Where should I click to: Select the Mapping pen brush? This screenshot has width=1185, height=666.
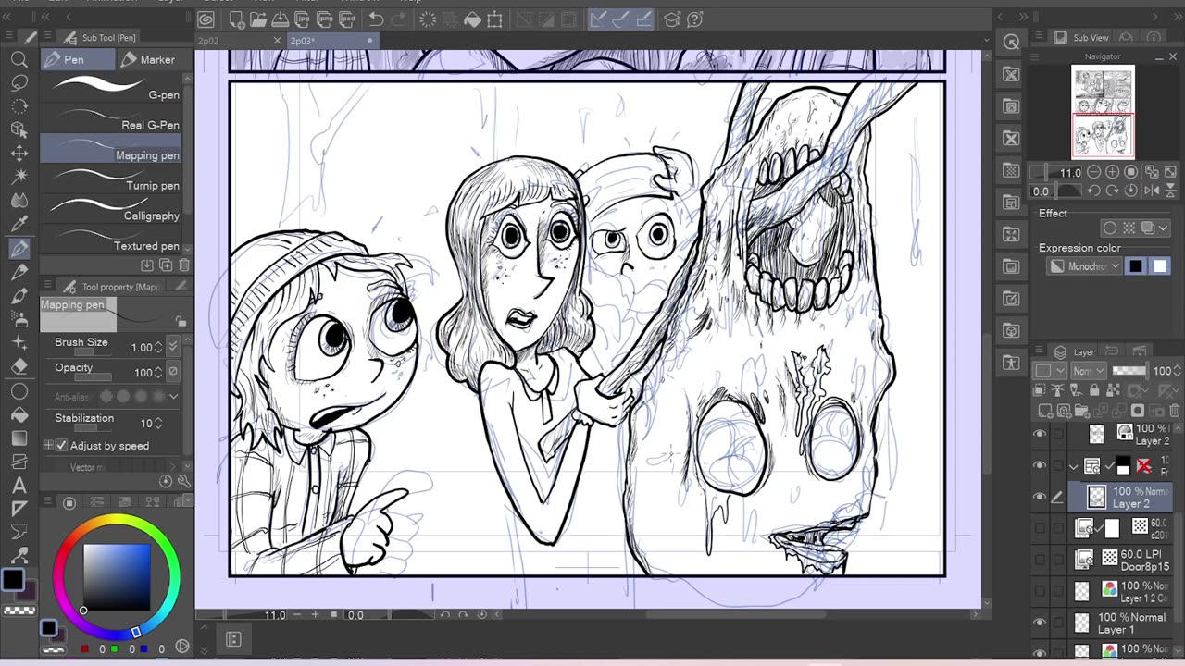click(x=111, y=150)
